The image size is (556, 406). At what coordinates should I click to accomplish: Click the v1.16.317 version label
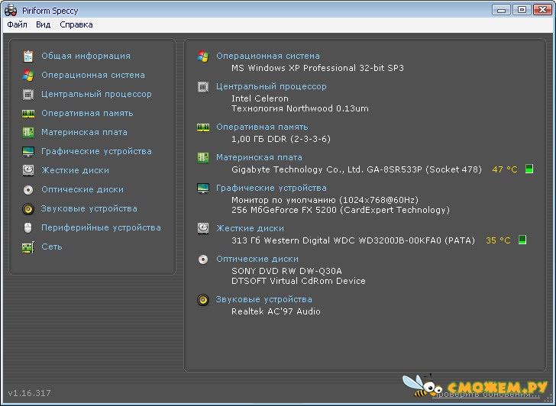(30, 393)
